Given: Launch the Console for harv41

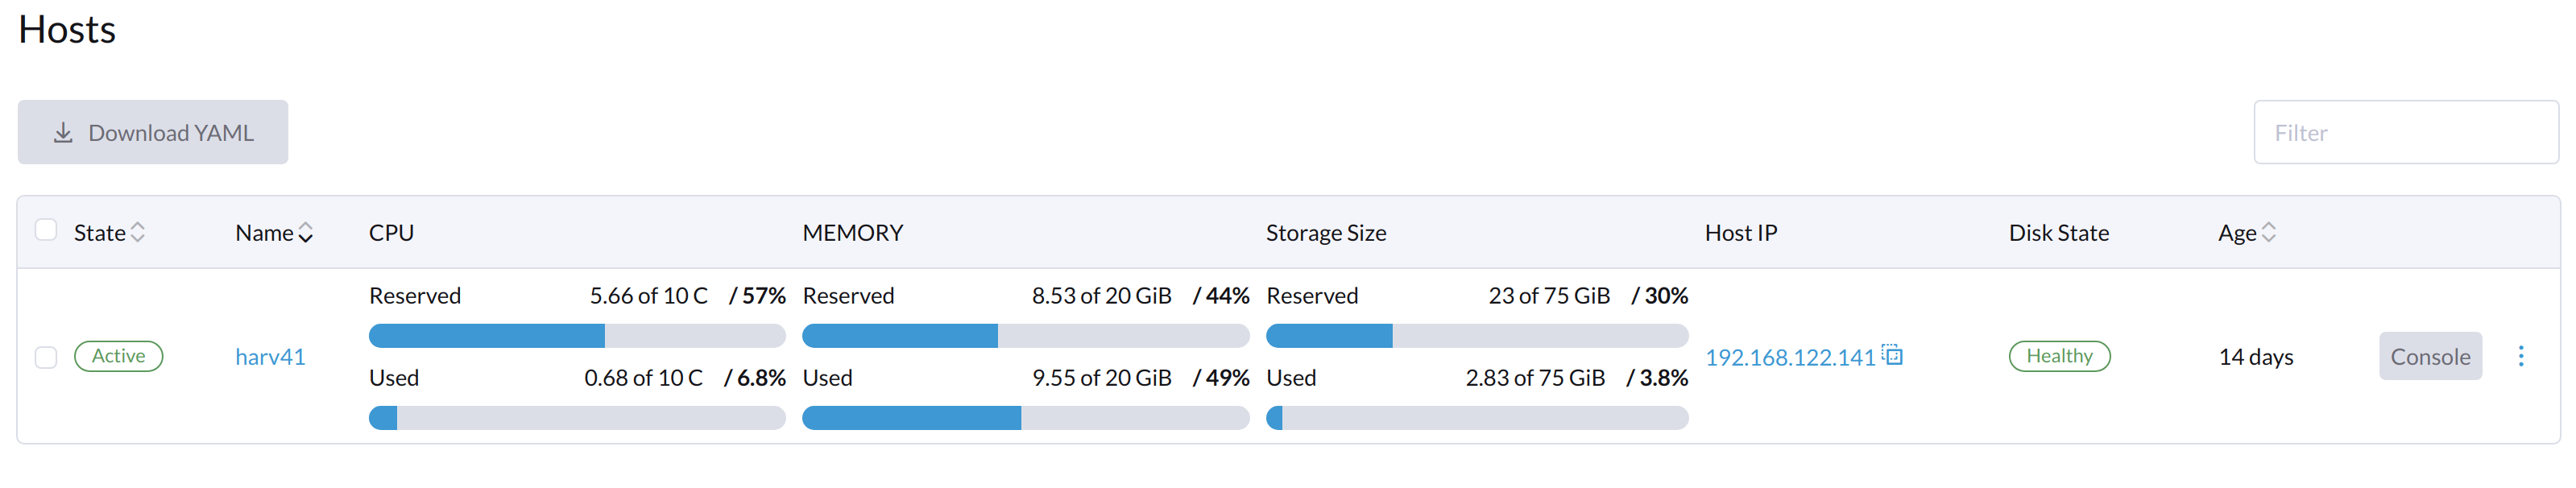Looking at the screenshot, I should tap(2429, 356).
